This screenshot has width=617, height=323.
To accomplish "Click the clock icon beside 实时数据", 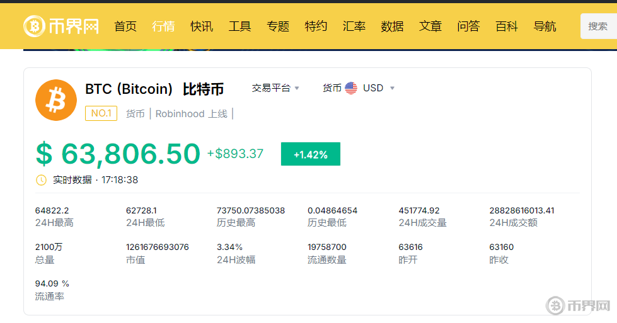I will tap(41, 180).
